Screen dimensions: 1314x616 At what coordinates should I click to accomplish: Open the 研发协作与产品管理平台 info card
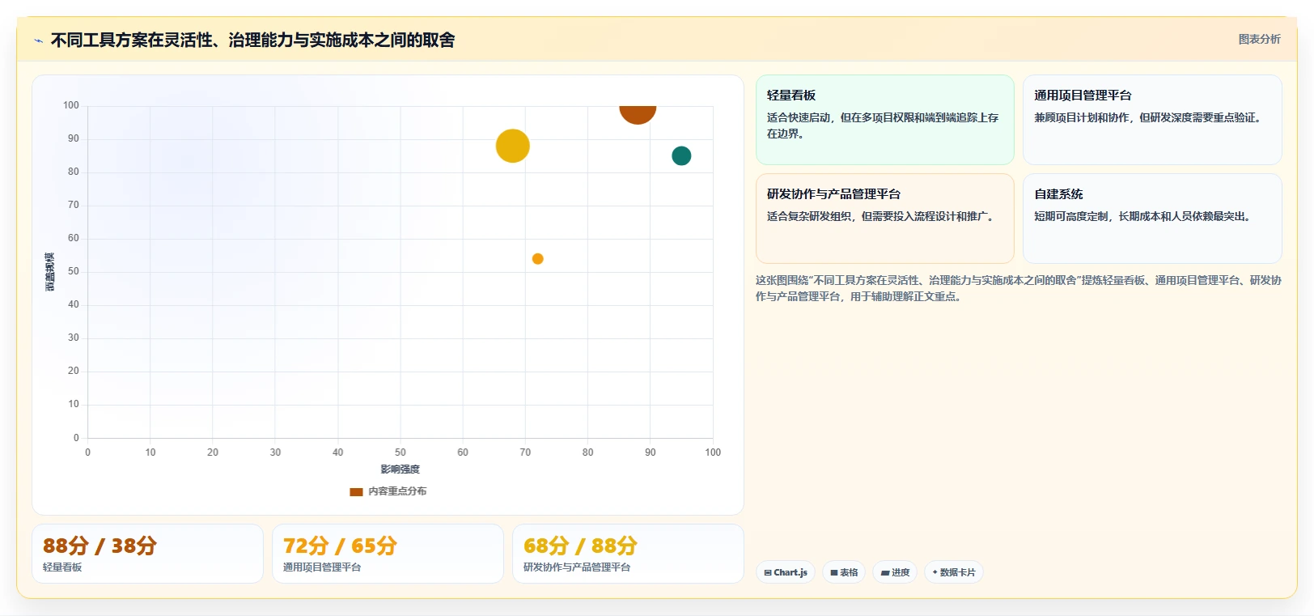[x=884, y=219]
